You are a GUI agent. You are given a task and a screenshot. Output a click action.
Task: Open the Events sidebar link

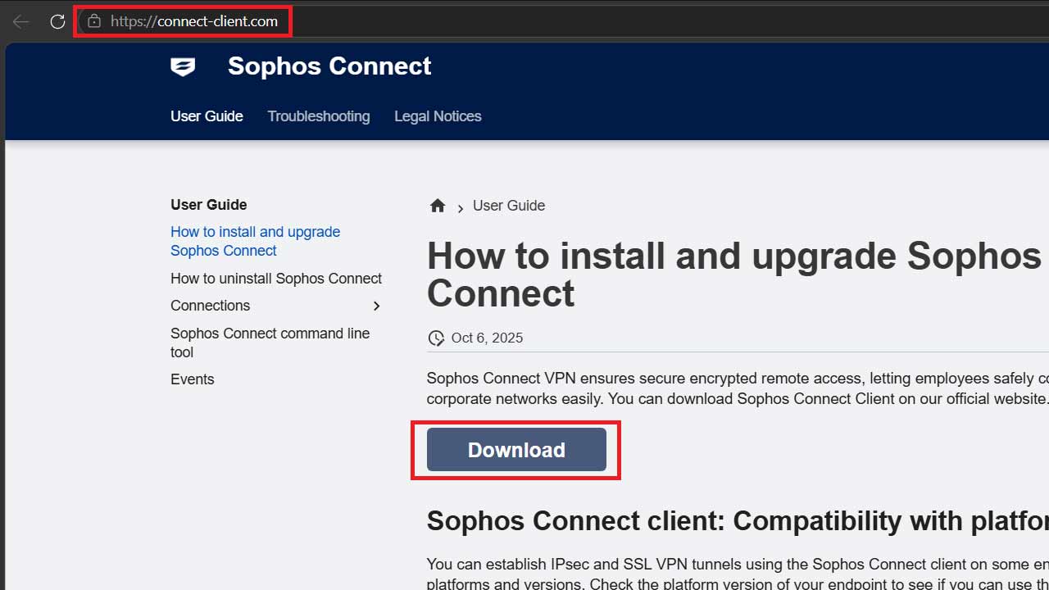[193, 379]
